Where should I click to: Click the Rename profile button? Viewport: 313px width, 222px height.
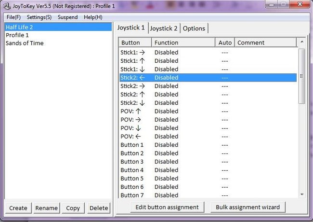(47, 208)
